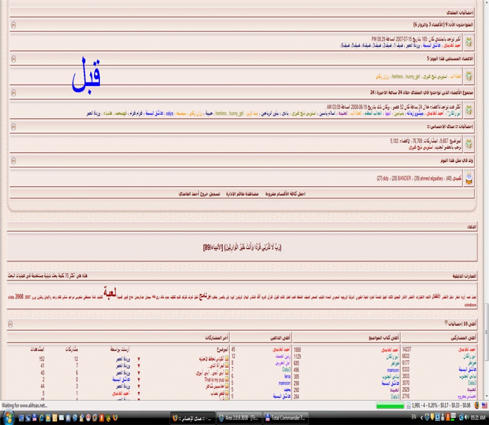This screenshot has width=489, height=425.
Task: Click the birthday cake icon
Action: click(469, 178)
